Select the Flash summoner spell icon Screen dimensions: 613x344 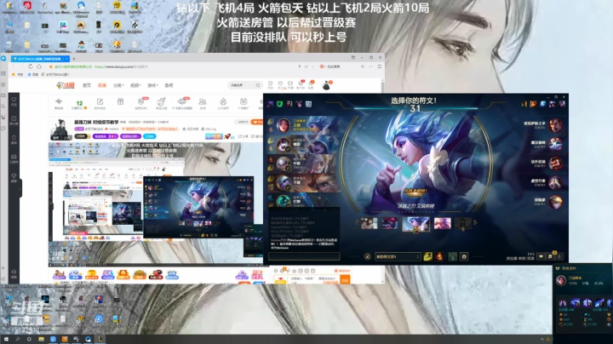427,256
